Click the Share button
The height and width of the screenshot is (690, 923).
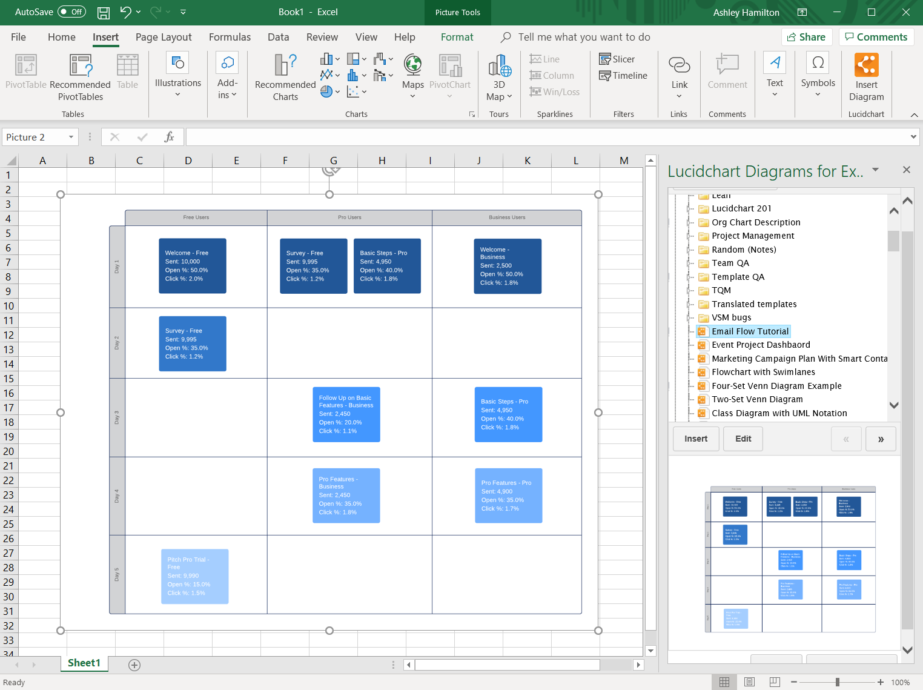pos(806,36)
